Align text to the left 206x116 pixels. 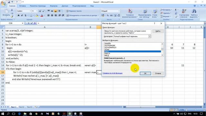(49, 15)
